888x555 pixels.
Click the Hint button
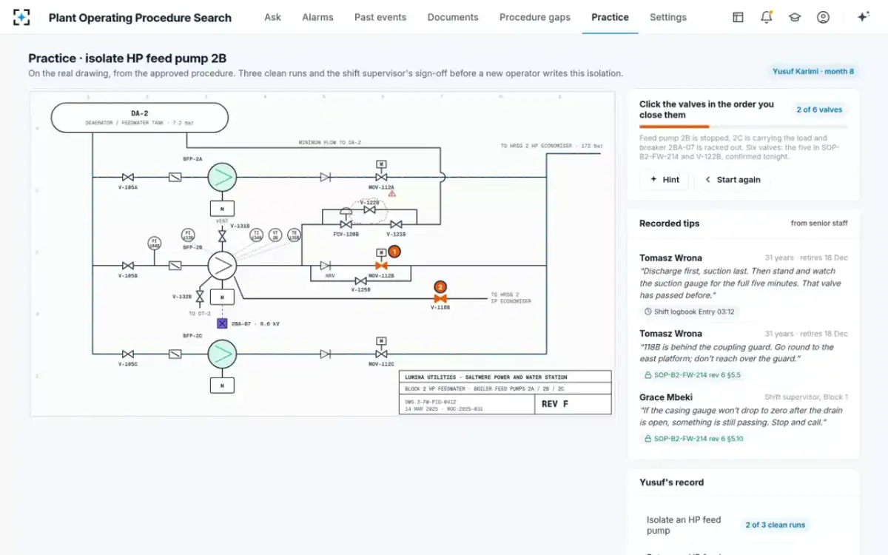[665, 180]
